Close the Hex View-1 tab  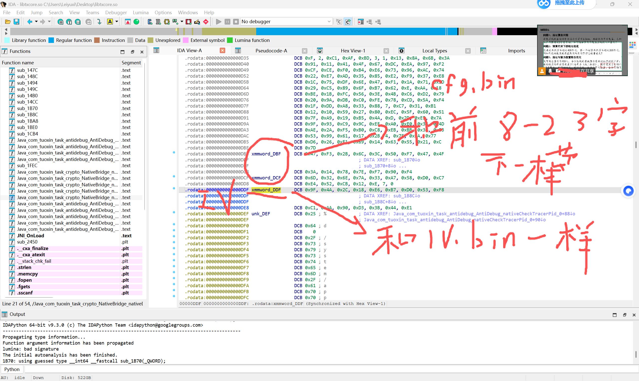(386, 51)
